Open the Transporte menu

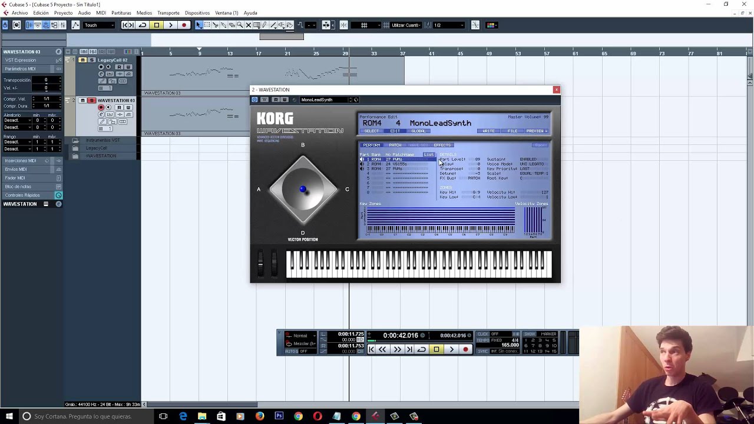(168, 13)
